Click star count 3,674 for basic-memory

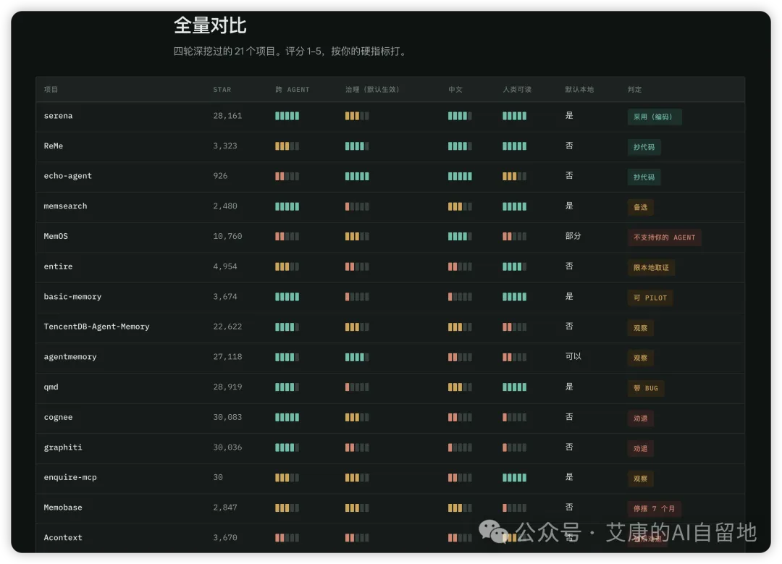225,297
